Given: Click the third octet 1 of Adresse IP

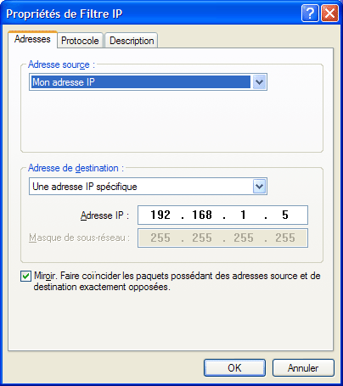Looking at the screenshot, I should coord(244,215).
